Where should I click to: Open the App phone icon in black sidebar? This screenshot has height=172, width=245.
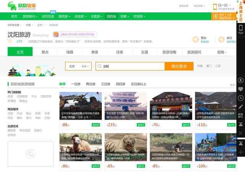[x=241, y=29]
